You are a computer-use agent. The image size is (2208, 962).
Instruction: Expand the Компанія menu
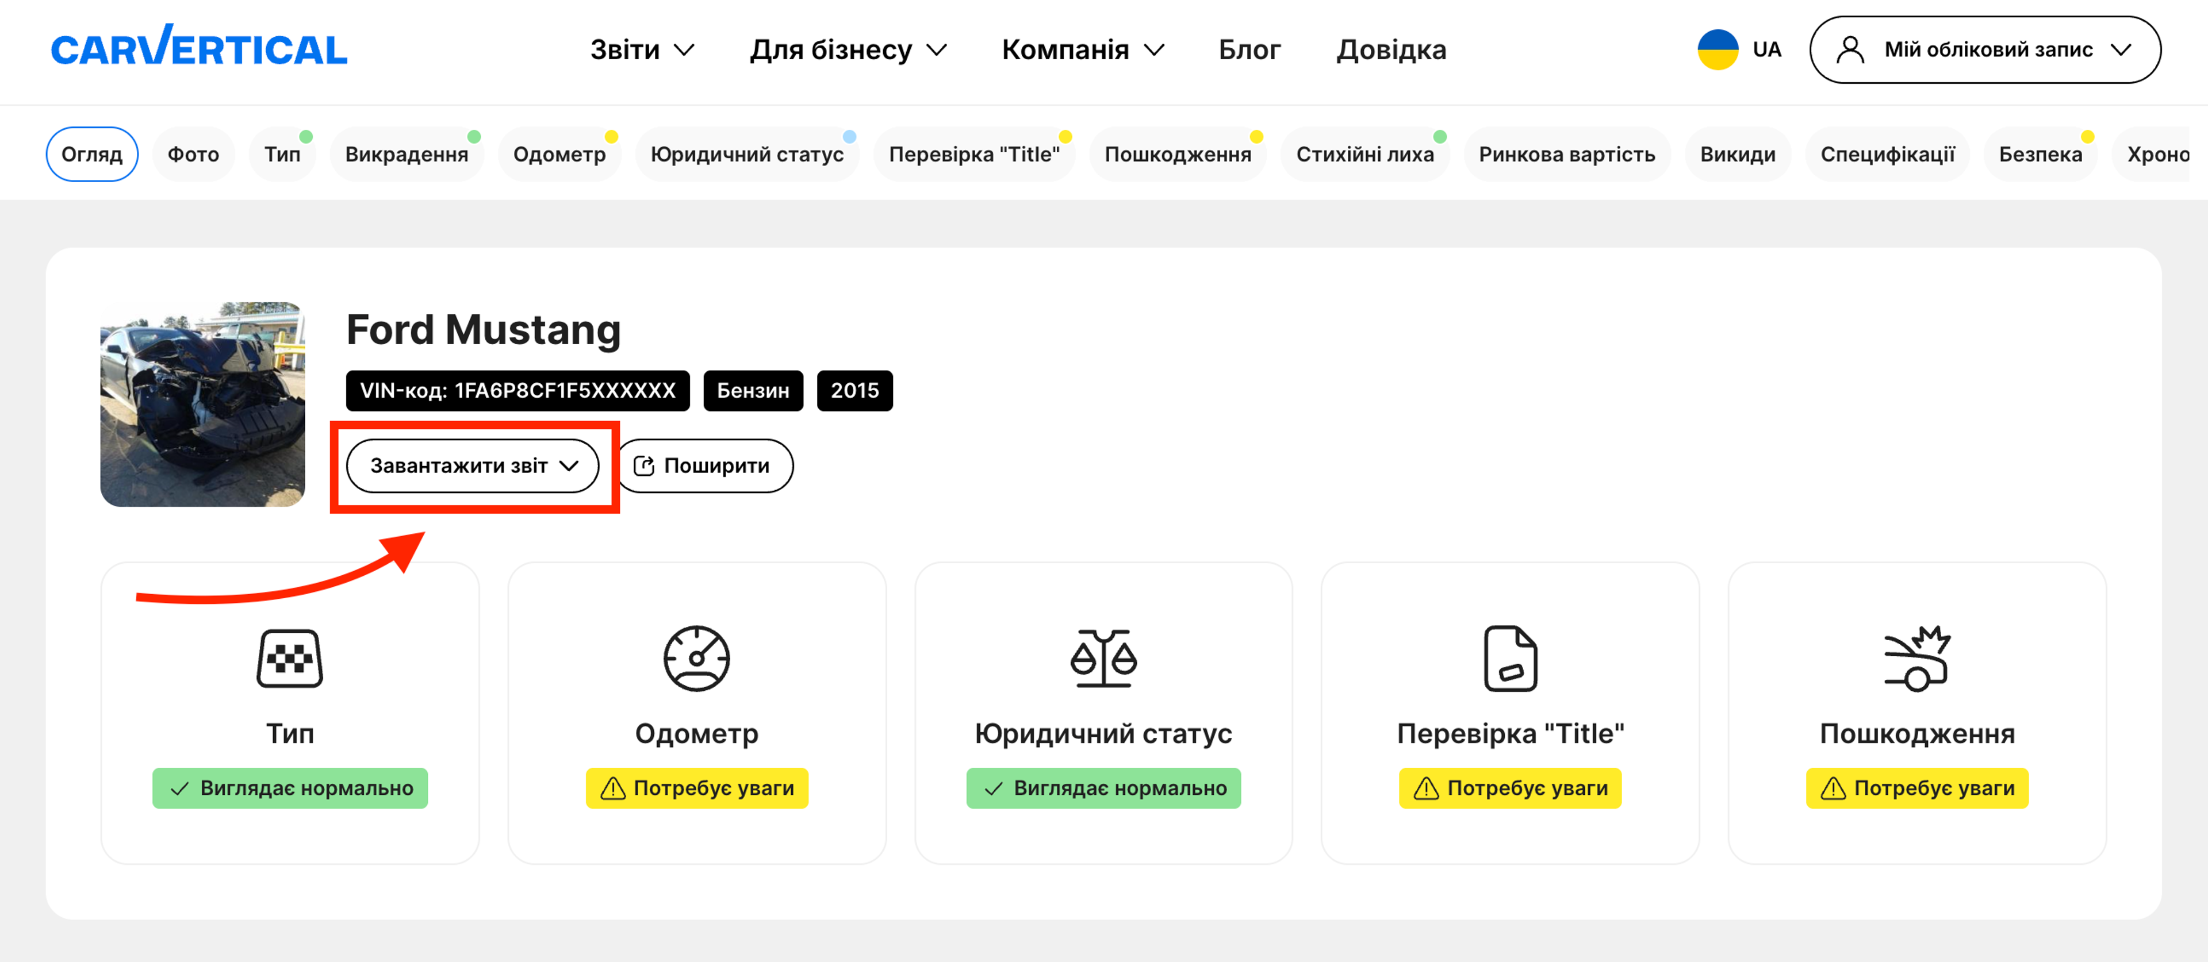coord(1083,49)
